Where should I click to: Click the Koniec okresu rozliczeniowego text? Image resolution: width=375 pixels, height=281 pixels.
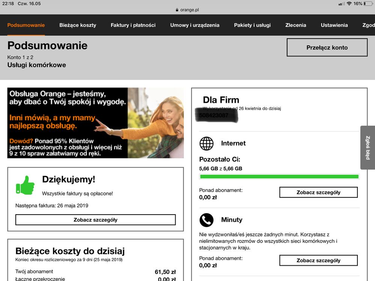point(69,260)
